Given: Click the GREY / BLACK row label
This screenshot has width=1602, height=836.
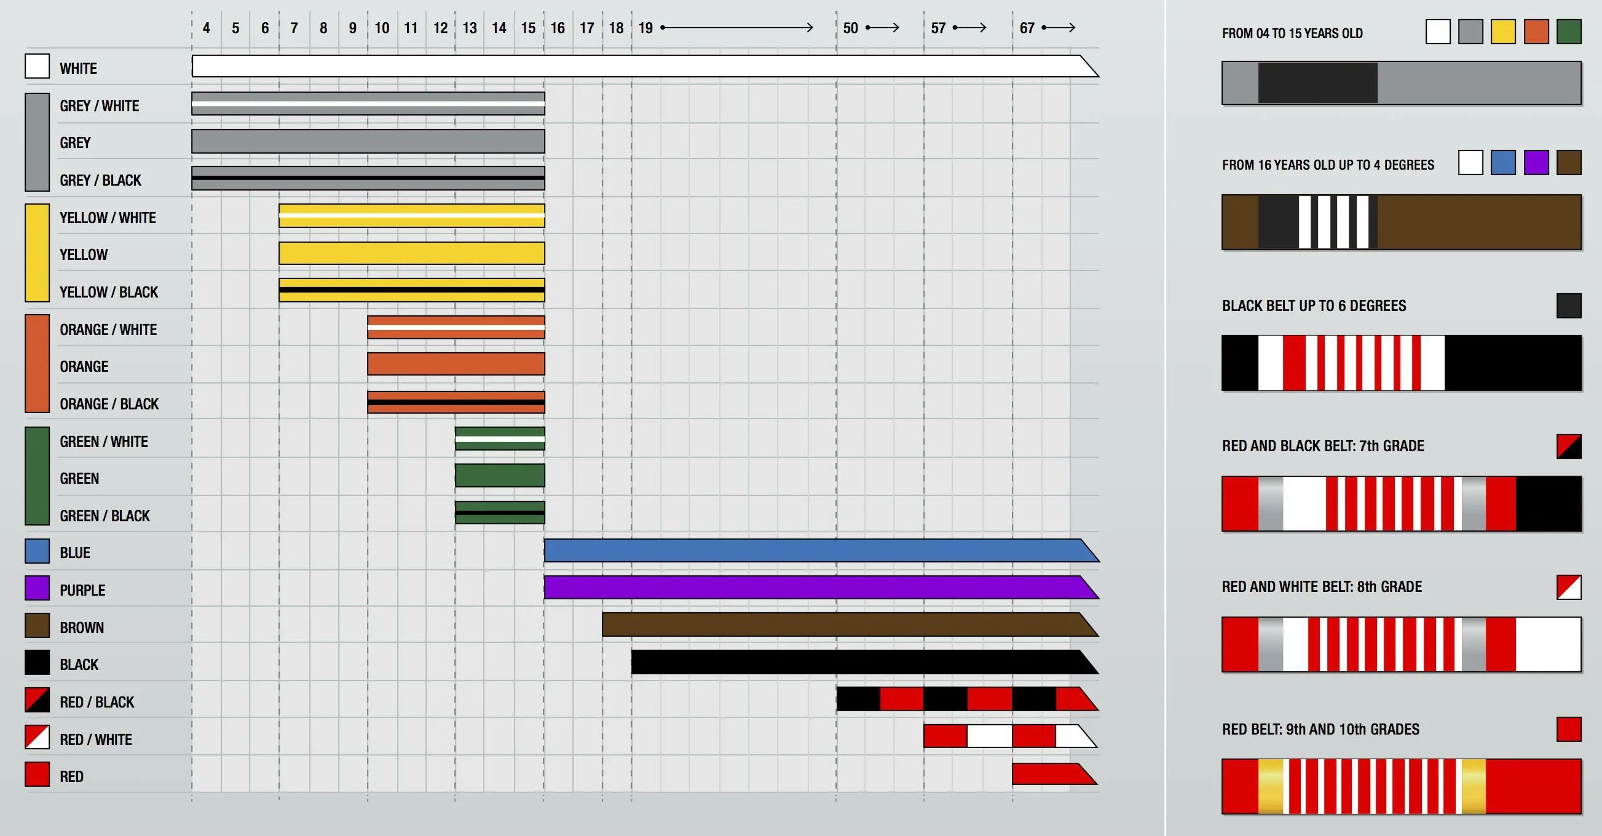Looking at the screenshot, I should tap(101, 180).
